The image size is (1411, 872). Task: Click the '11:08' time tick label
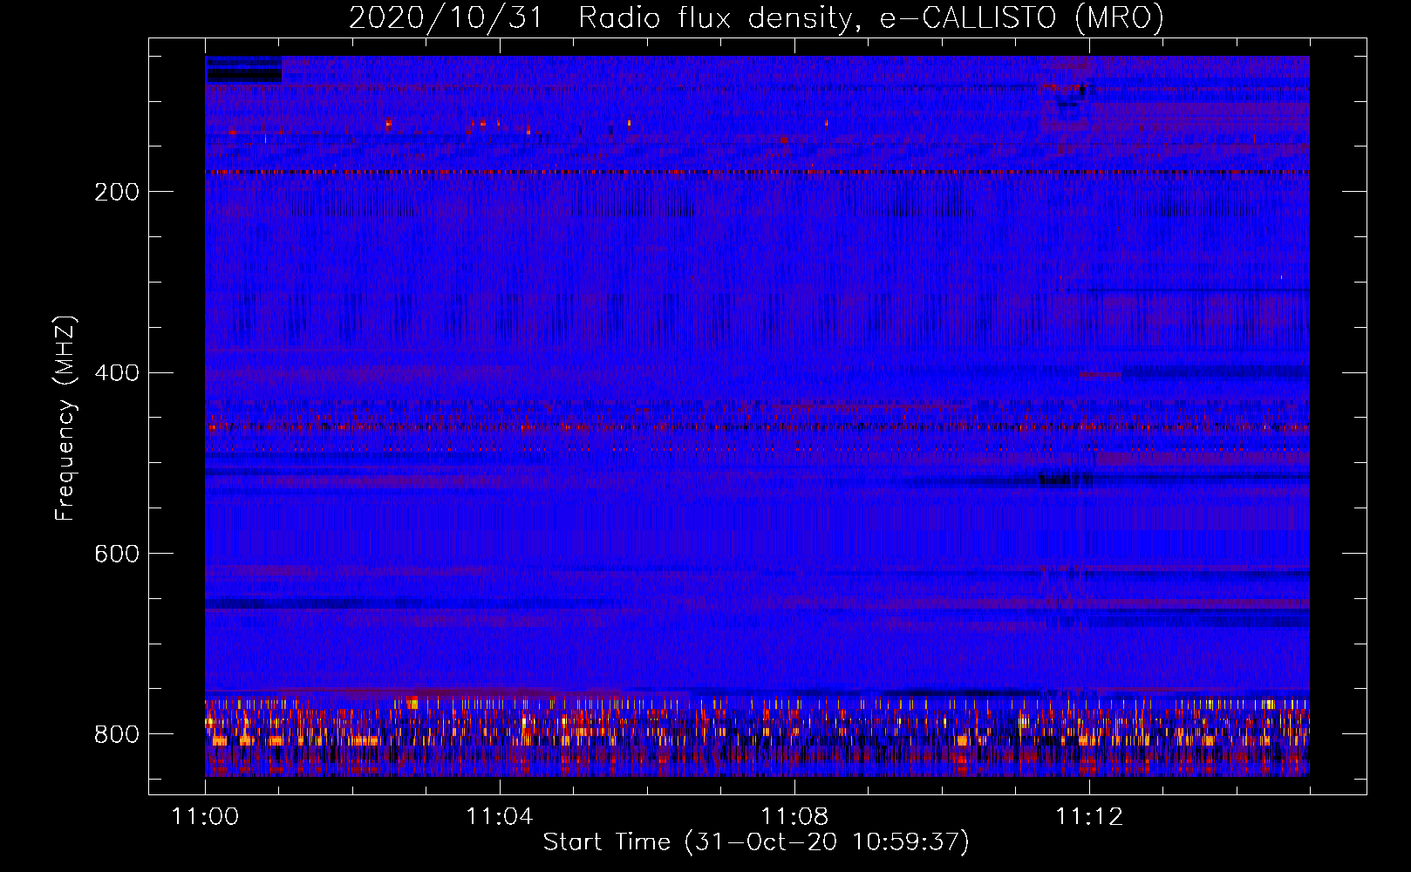pos(794,817)
